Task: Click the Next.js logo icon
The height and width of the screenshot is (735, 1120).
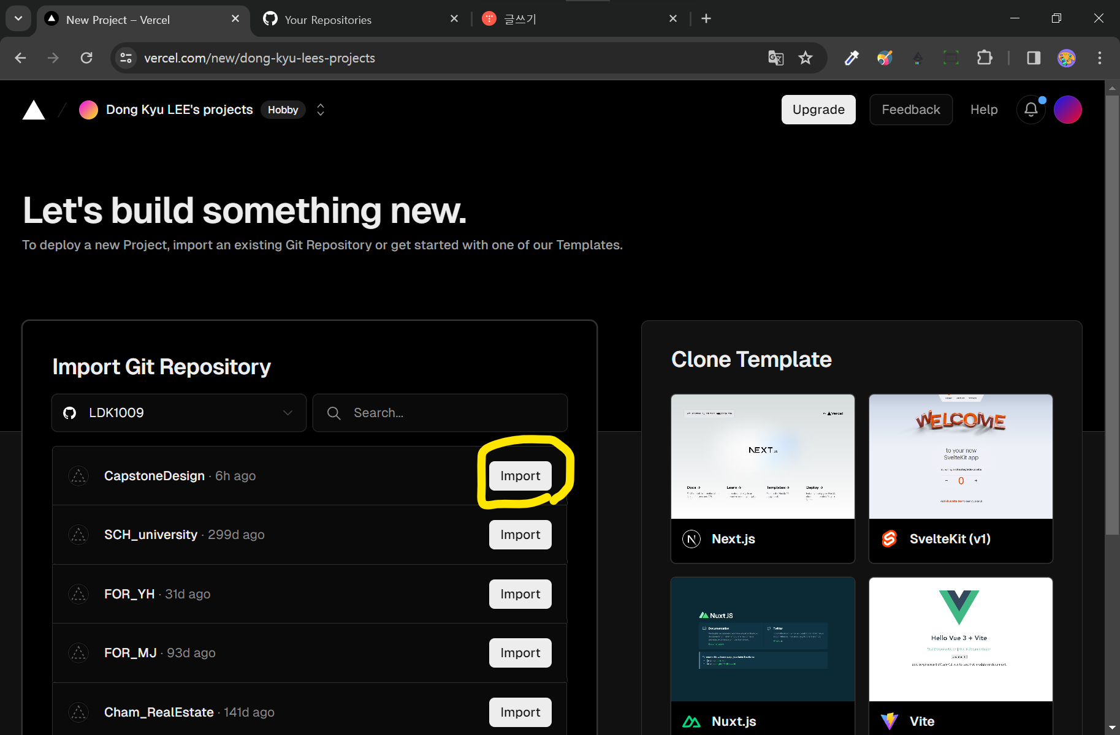Action: 691,539
